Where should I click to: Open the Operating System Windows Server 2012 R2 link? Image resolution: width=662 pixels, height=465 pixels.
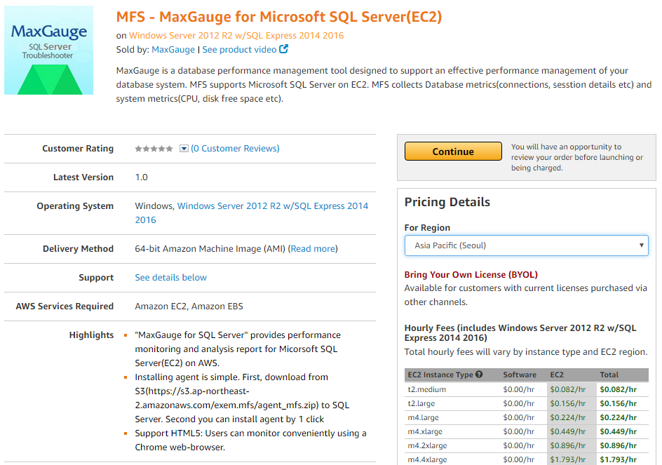point(252,213)
